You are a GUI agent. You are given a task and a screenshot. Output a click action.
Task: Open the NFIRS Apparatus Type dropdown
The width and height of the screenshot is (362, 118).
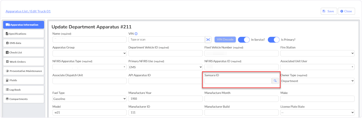[x=89, y=67]
